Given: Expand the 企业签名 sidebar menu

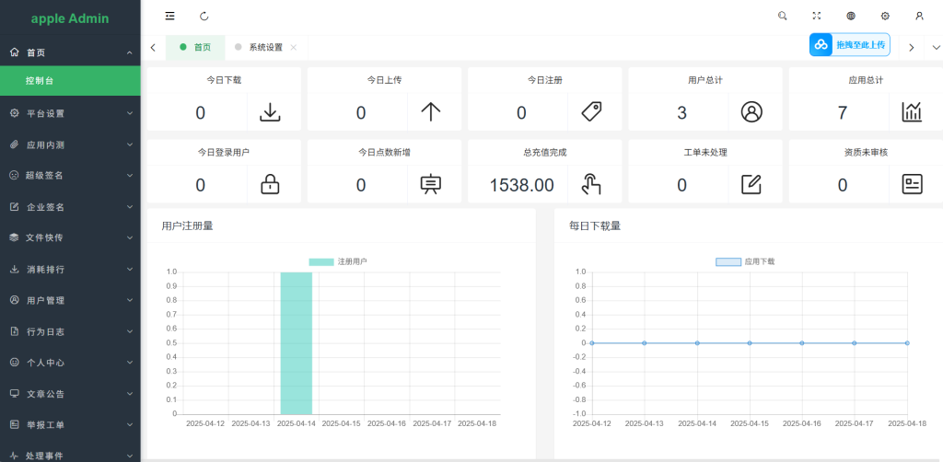Looking at the screenshot, I should tap(70, 207).
